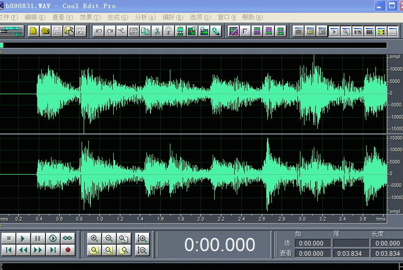Click the last gray toolbar window icon

pos(393,31)
